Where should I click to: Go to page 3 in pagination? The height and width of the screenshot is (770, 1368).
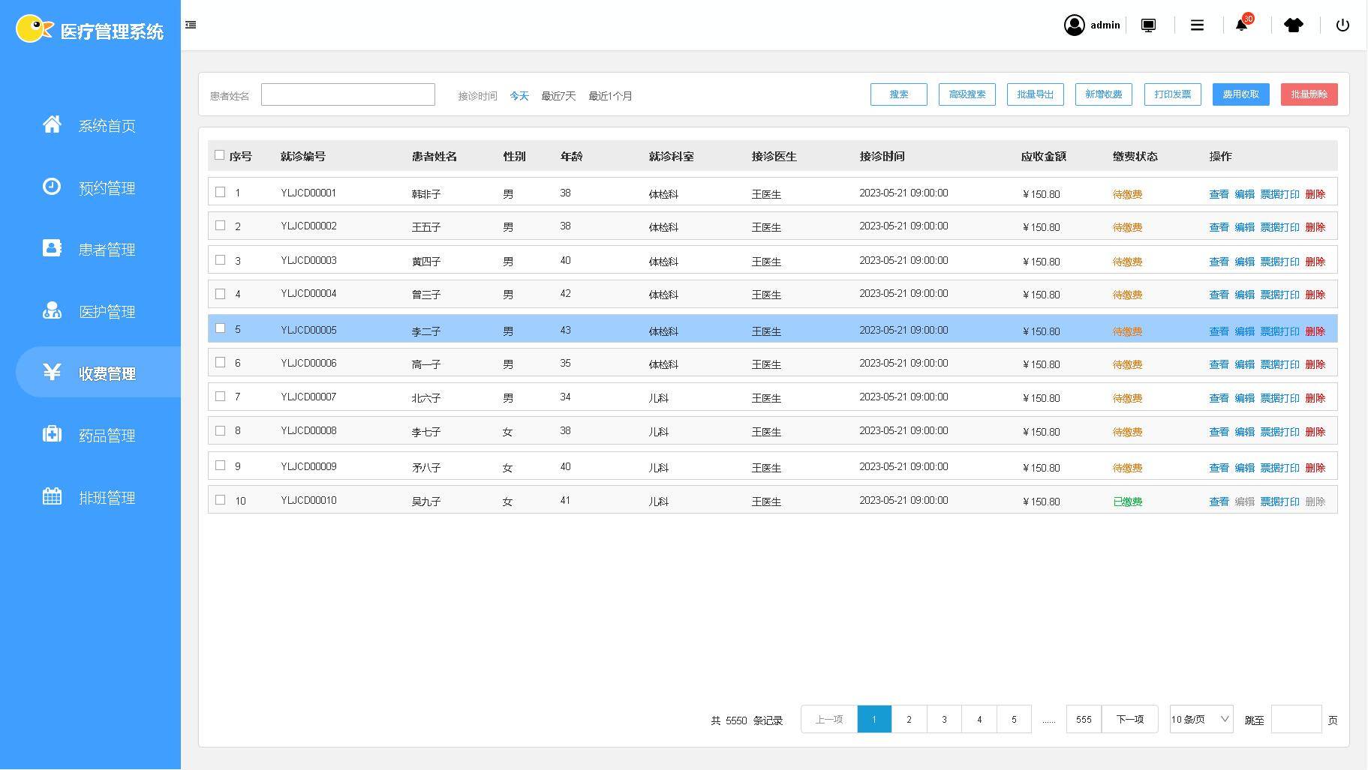pos(944,720)
